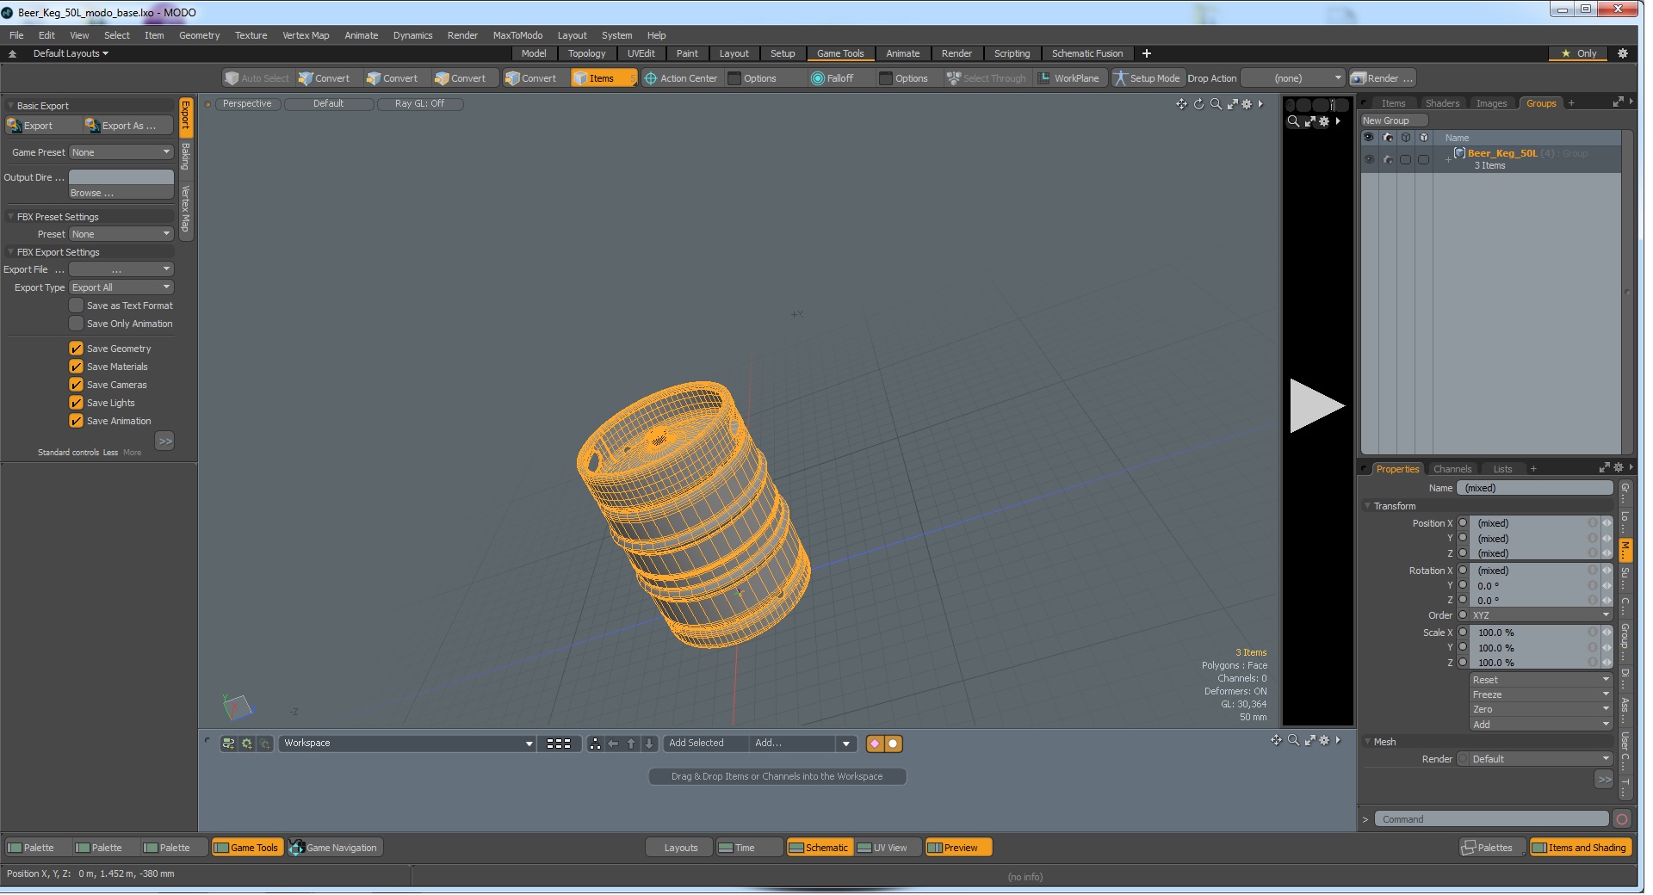Click the Preview panel zoom icon
The image size is (1653, 895).
tap(1293, 121)
